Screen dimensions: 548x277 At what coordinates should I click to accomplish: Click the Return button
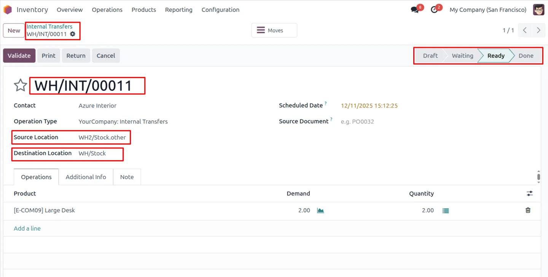(x=76, y=56)
